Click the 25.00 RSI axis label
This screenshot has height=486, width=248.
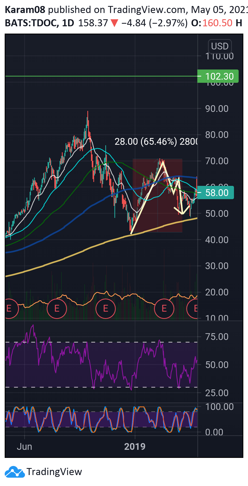click(x=217, y=393)
